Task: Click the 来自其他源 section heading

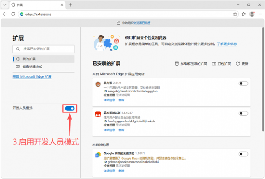Action: 101,145
